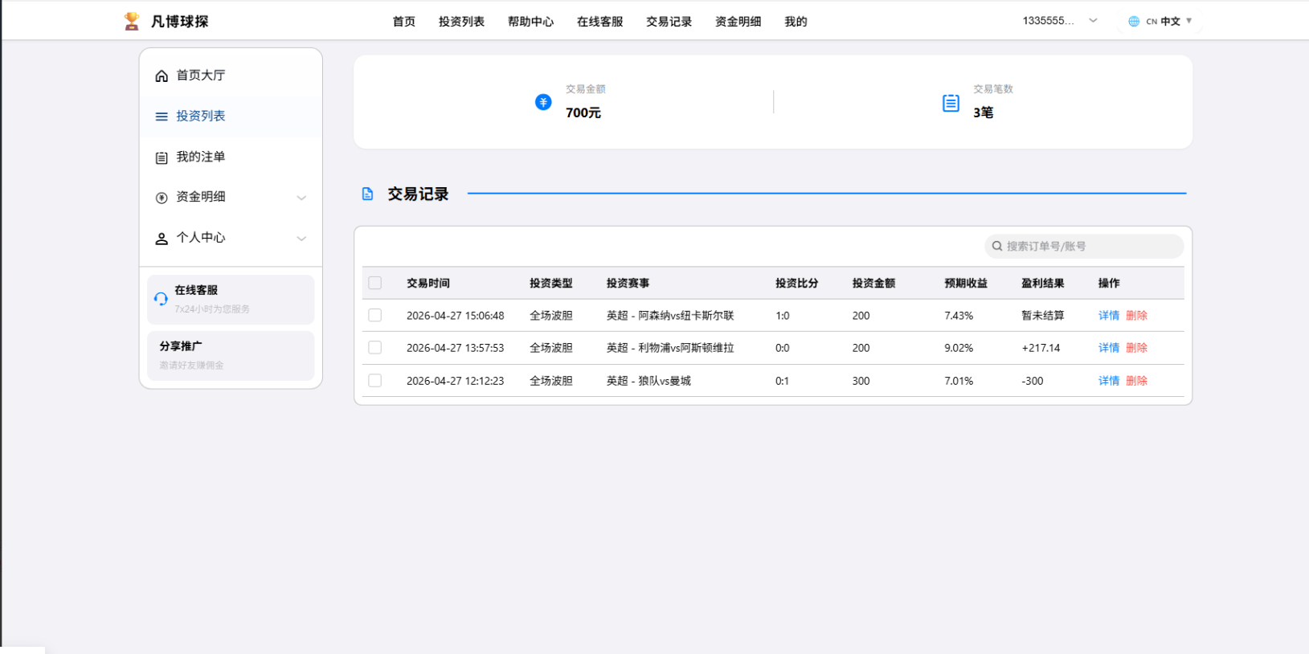
Task: Check the row for 13:57:53 transaction
Action: pos(374,347)
